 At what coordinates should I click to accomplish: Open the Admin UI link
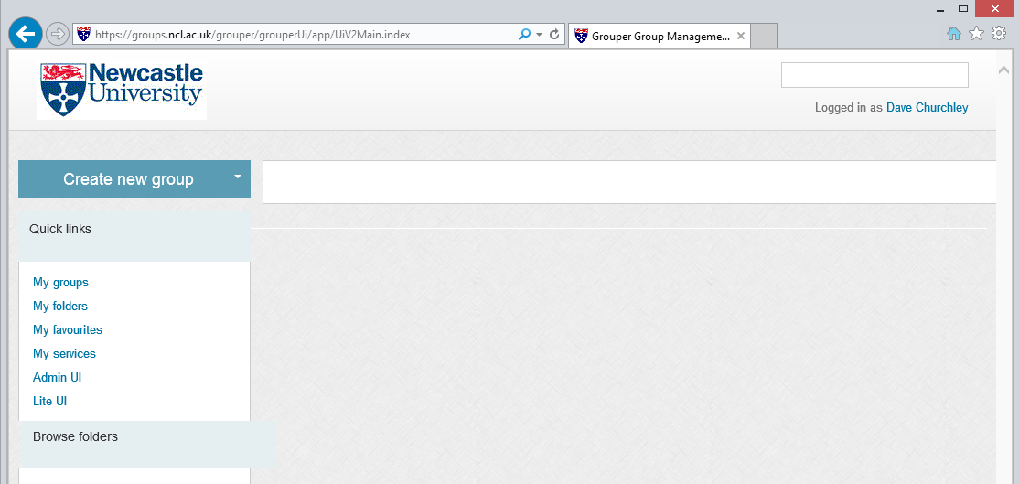point(57,378)
